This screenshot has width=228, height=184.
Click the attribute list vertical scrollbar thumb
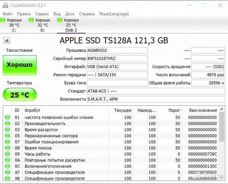click(222, 127)
